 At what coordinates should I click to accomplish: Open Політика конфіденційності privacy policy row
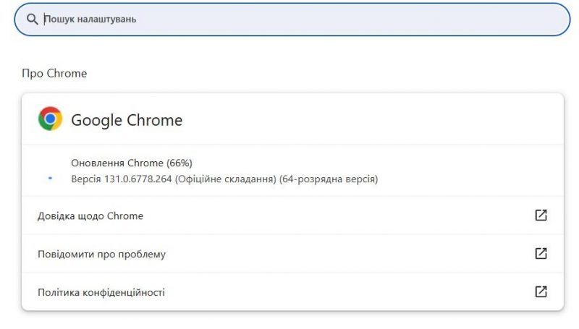click(x=292, y=292)
